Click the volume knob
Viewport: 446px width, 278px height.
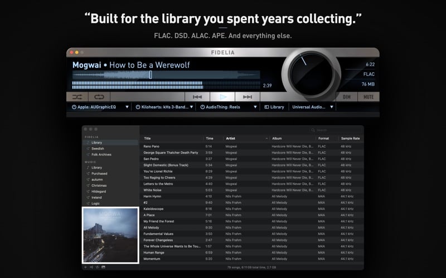311,74
